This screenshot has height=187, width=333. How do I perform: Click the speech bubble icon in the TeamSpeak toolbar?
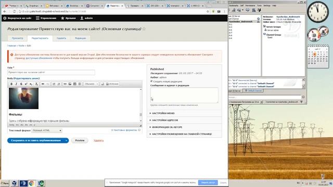coord(248,10)
